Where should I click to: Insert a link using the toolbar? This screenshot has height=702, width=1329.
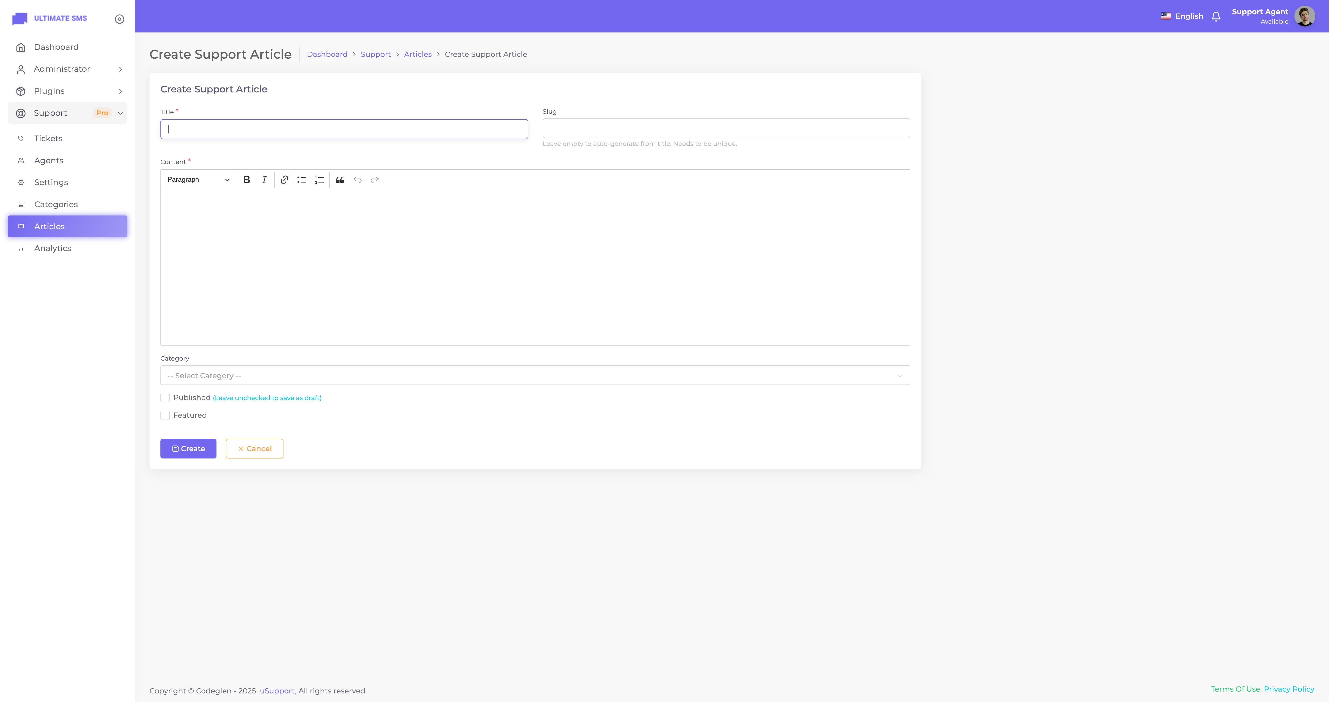pos(284,180)
